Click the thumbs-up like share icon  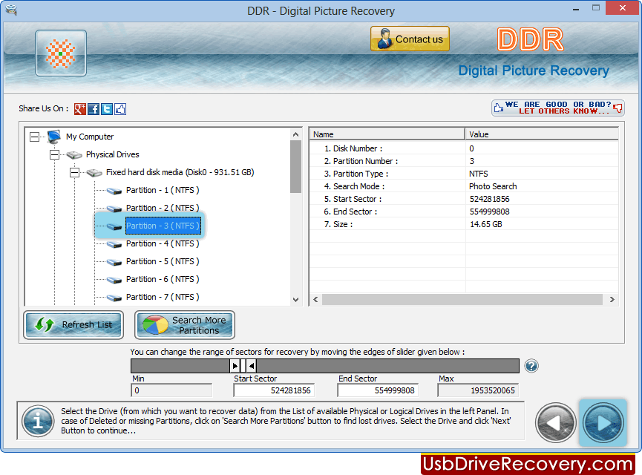click(120, 109)
